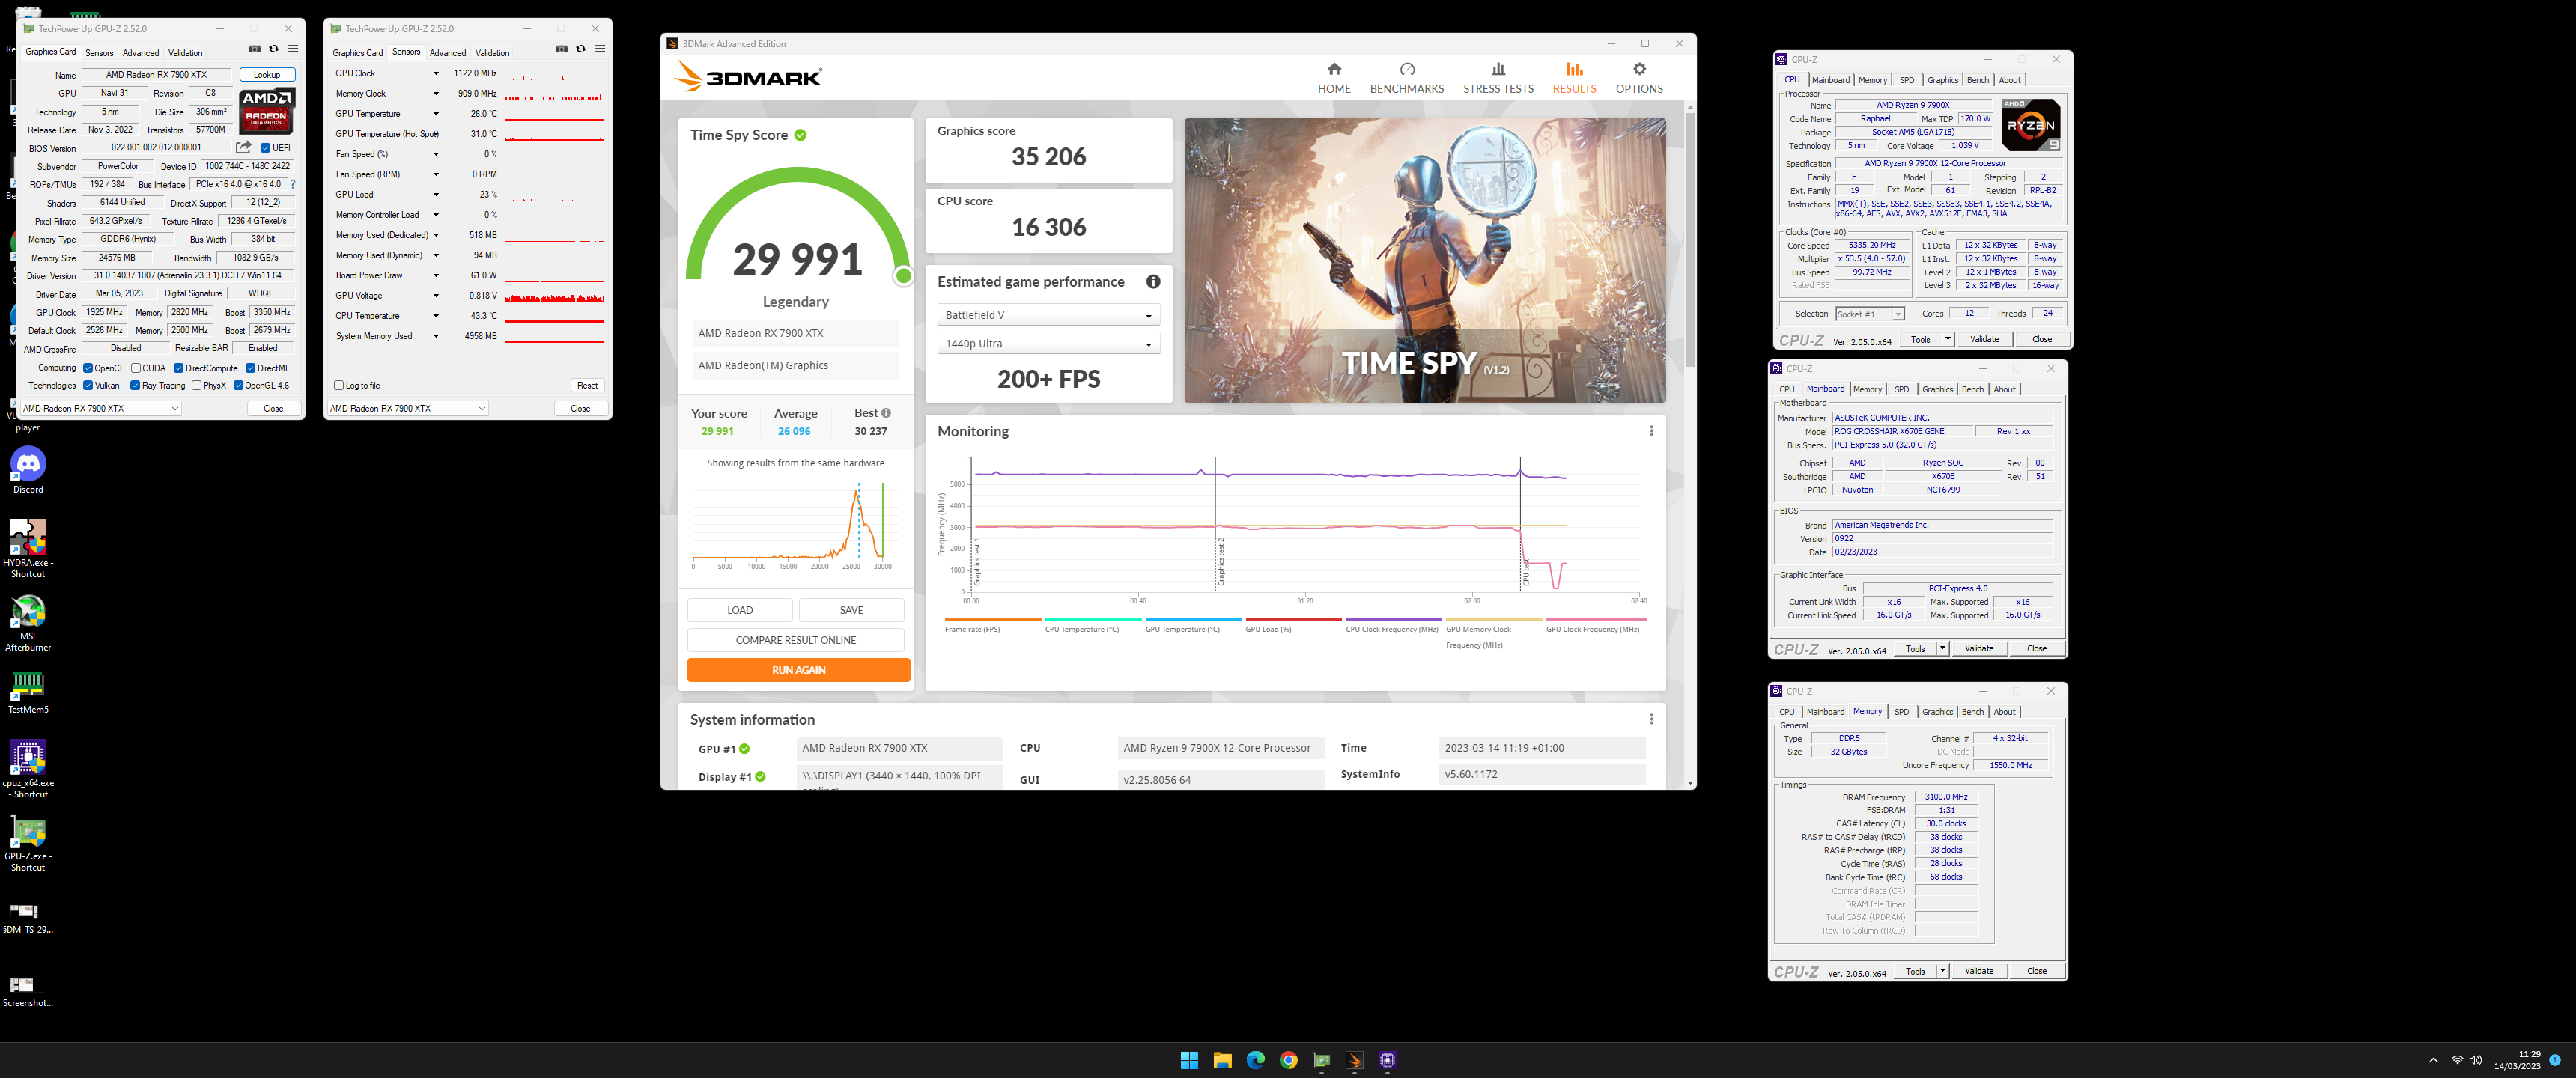Click SAVE result button

click(851, 610)
